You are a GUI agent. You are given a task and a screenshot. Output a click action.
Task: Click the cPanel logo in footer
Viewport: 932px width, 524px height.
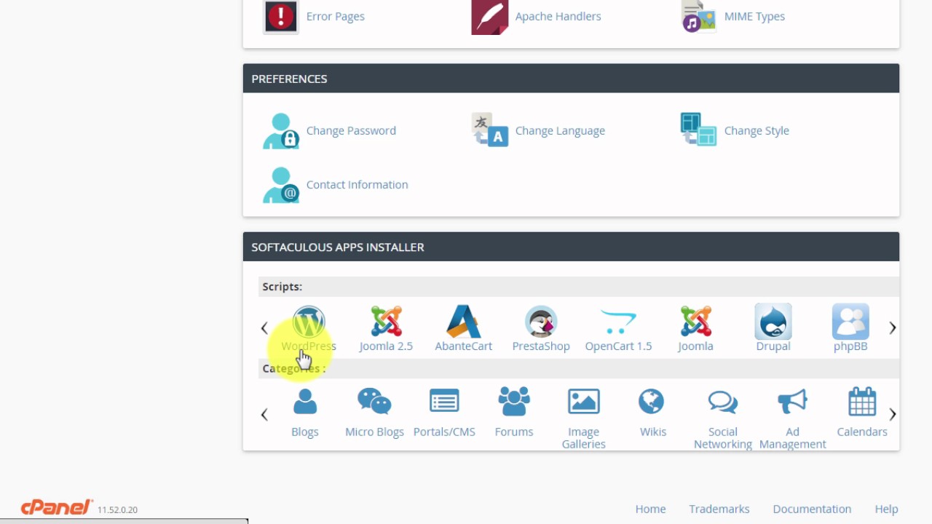pyautogui.click(x=57, y=507)
